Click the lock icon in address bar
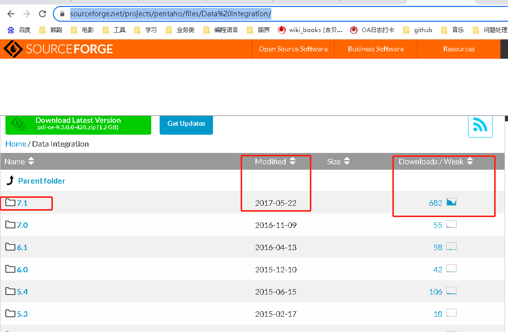Image resolution: width=508 pixels, height=332 pixels. click(62, 14)
